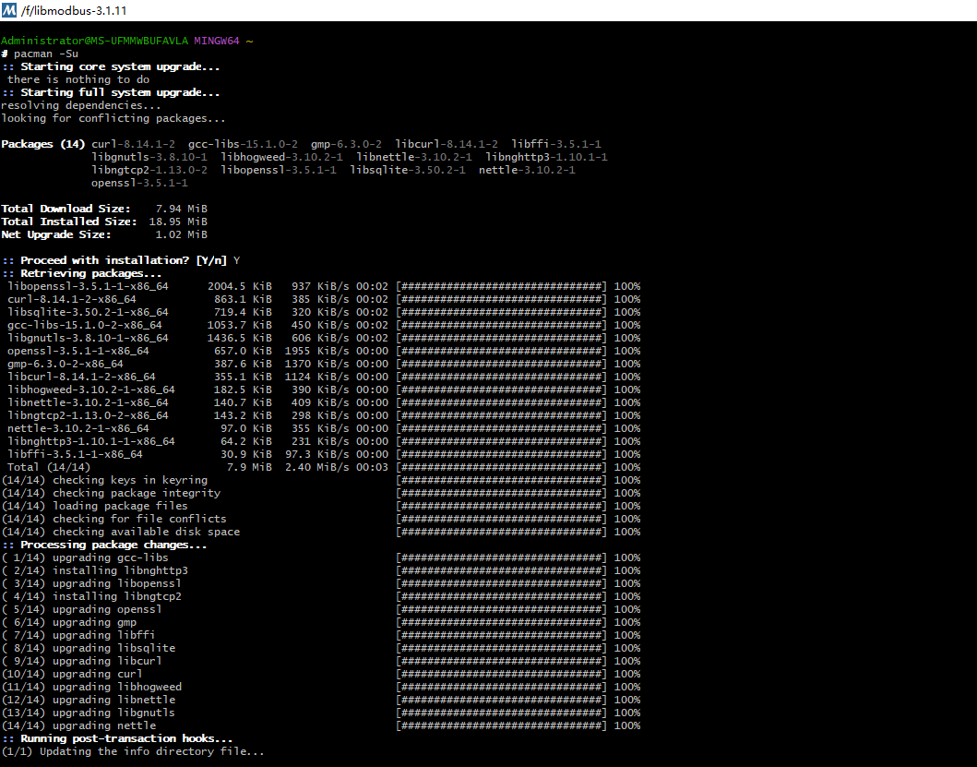Click the '18.95 MiB' installed size value
This screenshot has width=977, height=767.
pyautogui.click(x=178, y=222)
